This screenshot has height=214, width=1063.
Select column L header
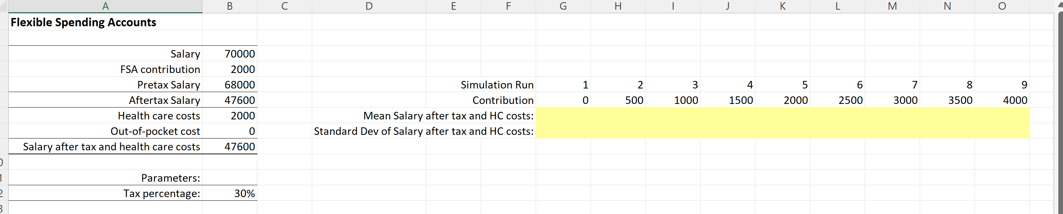[x=838, y=6]
